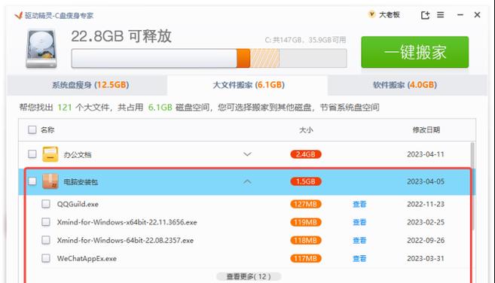This screenshot has width=495, height=283.
Task: Click the 驱动精灵 logo icon in title bar
Action: (x=18, y=15)
